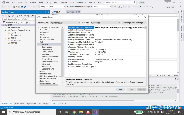The height and width of the screenshot is (115, 184).
Task: Open the Configuration Active(Debug) combo box
Action: click(65, 23)
